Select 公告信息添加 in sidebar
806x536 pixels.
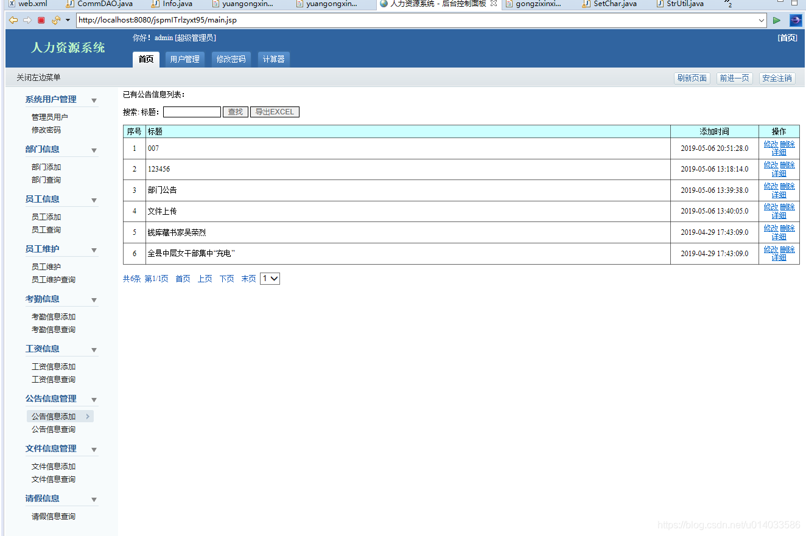(60, 417)
